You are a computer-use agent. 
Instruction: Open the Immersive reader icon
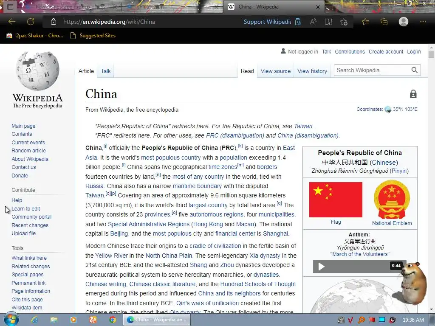coord(328,22)
